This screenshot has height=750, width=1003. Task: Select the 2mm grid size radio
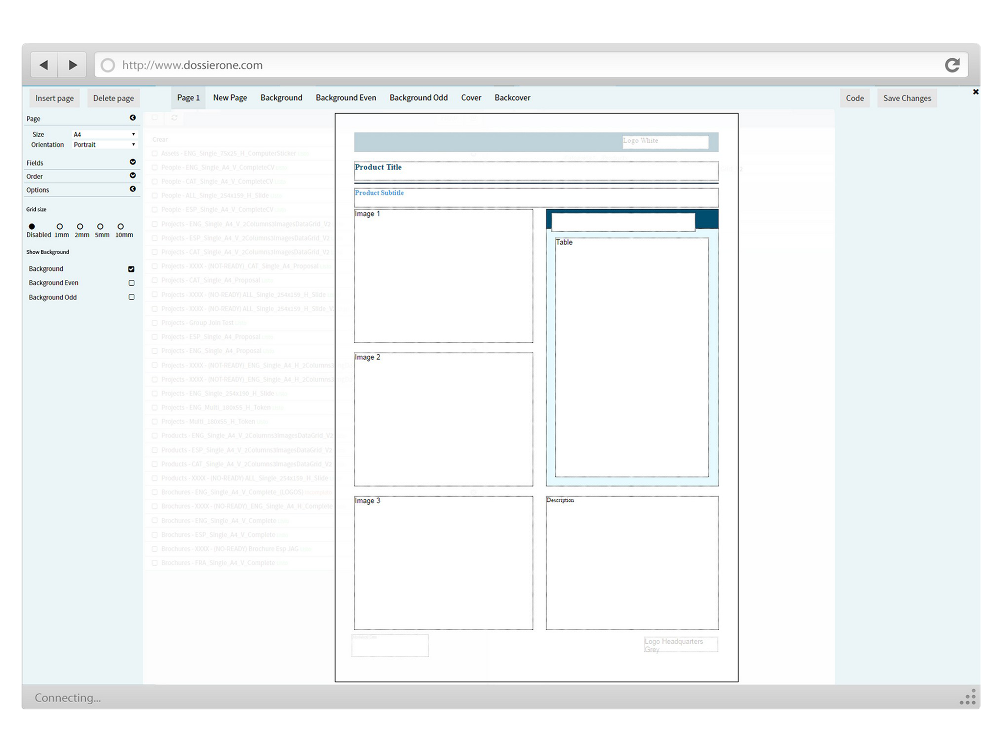[80, 226]
